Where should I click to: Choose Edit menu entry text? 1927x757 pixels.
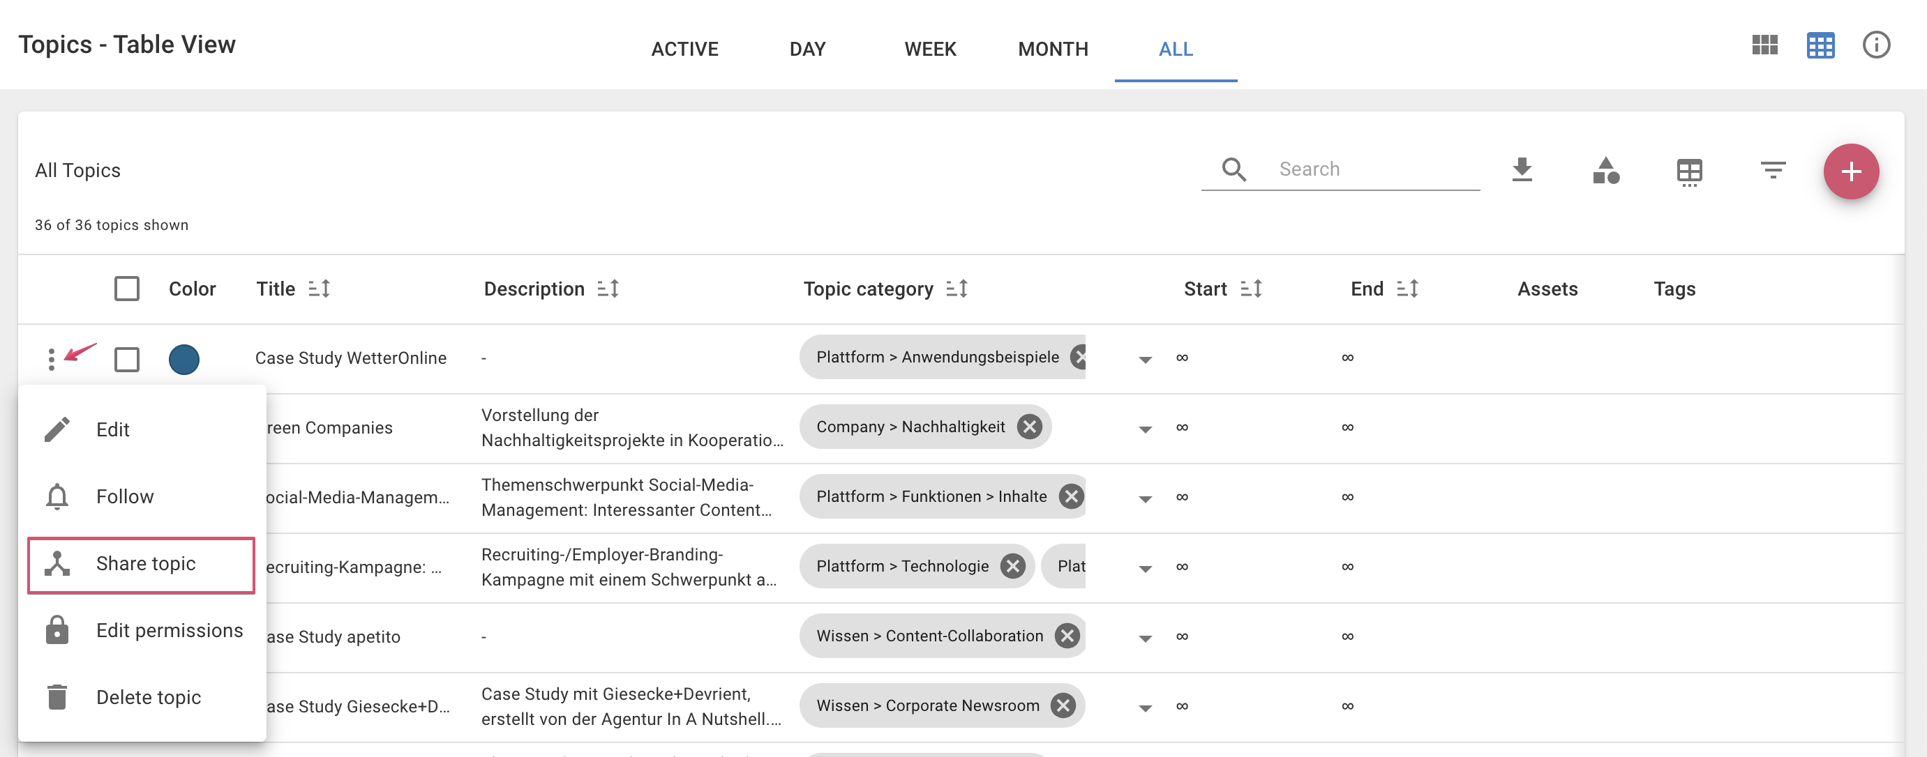(x=113, y=429)
